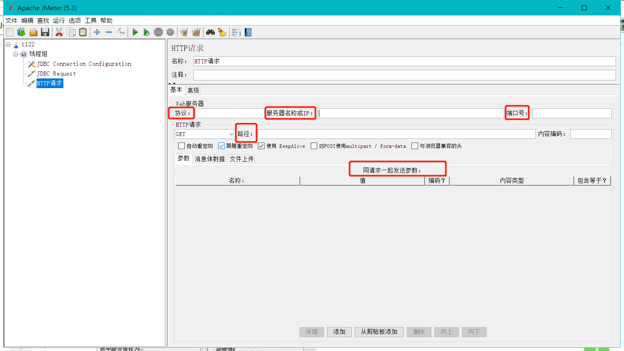Click the 内容编码 input field
Image resolution: width=624 pixels, height=351 pixels.
coord(591,134)
